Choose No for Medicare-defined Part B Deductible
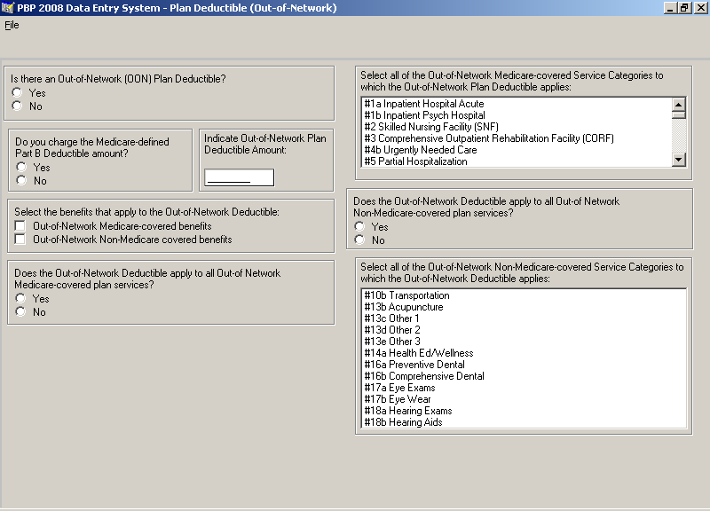The height and width of the screenshot is (511, 710). [21, 180]
